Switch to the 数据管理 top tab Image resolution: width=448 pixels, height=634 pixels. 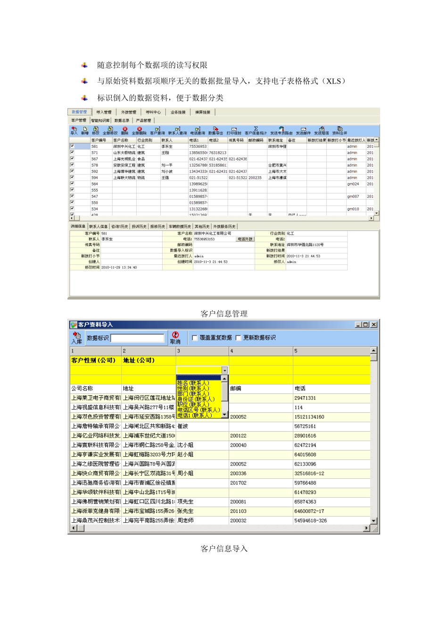click(79, 112)
